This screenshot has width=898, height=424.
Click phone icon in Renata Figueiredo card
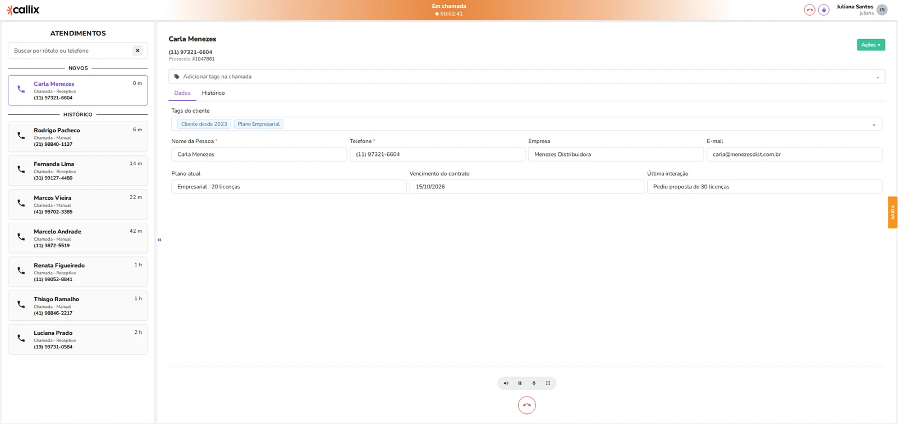(21, 270)
